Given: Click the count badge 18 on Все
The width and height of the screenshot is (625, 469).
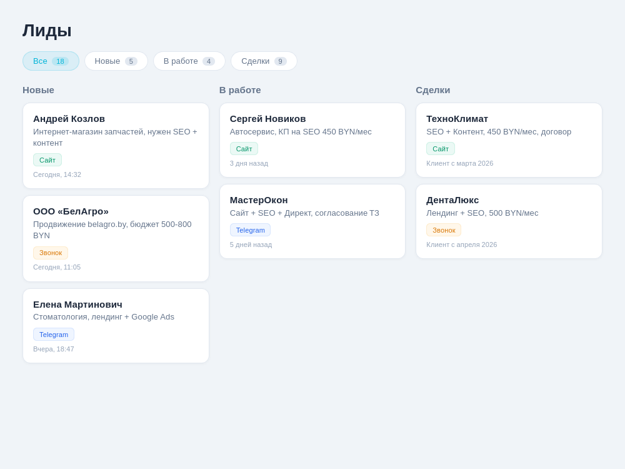Looking at the screenshot, I should tap(60, 61).
